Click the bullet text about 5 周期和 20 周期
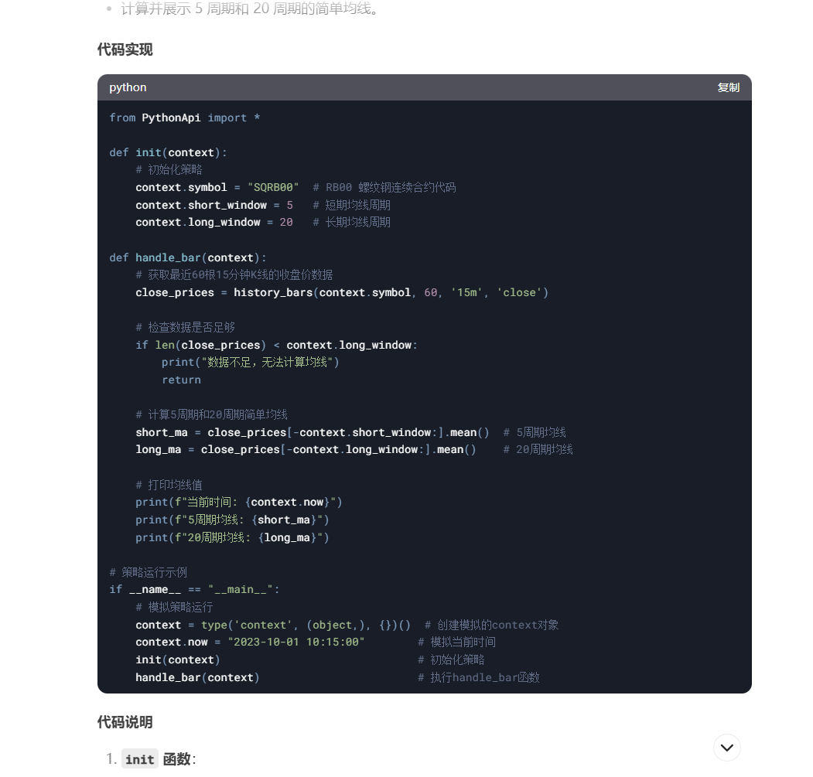 (x=251, y=9)
